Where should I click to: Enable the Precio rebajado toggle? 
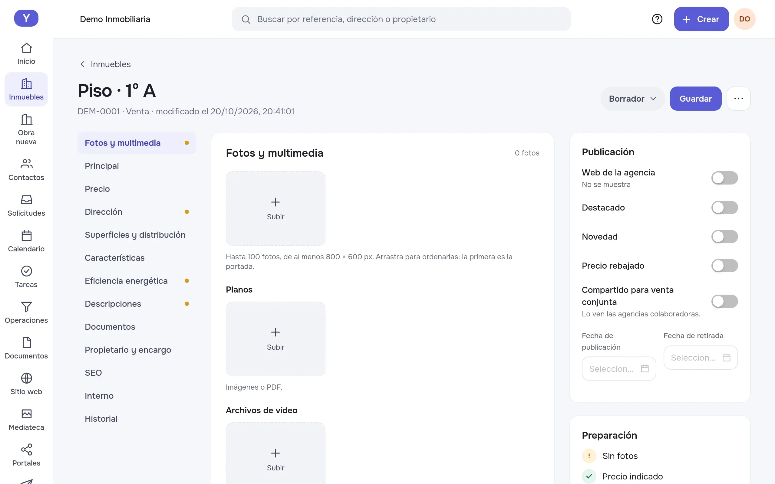click(x=724, y=266)
